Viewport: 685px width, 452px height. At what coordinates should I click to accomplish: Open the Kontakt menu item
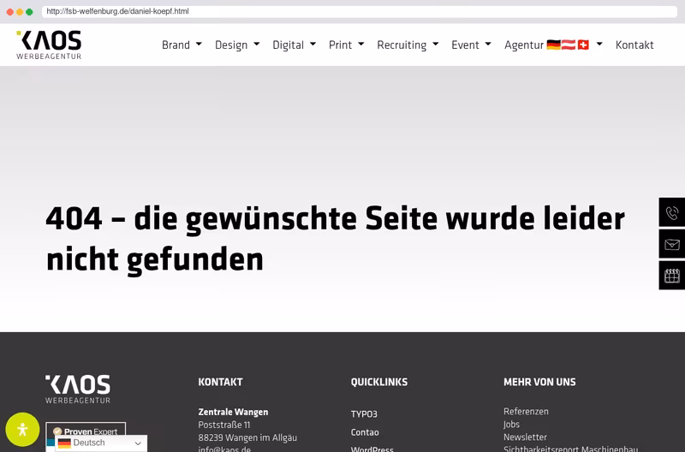pos(634,45)
